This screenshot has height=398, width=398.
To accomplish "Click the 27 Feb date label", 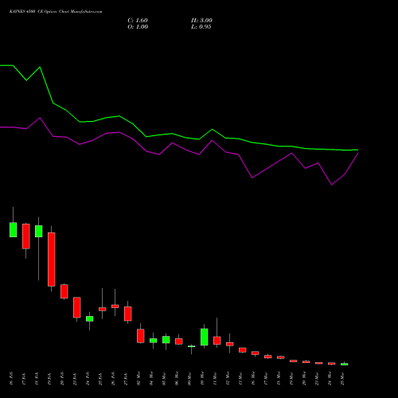I will point(126,378).
